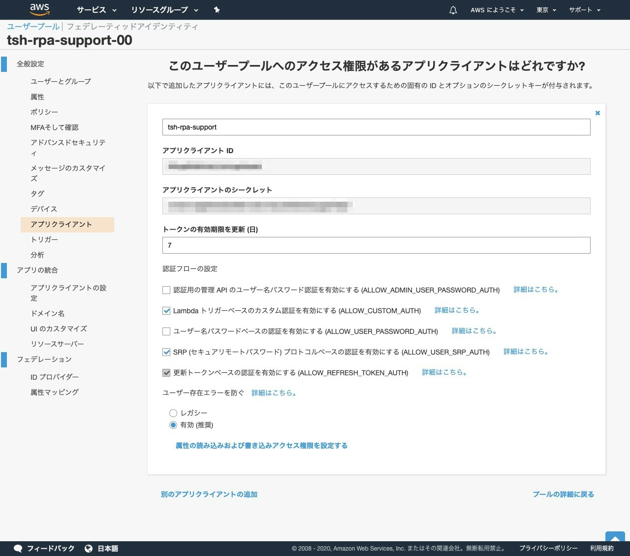Open MFAそして確認 in sidebar
630x556 pixels.
point(55,127)
